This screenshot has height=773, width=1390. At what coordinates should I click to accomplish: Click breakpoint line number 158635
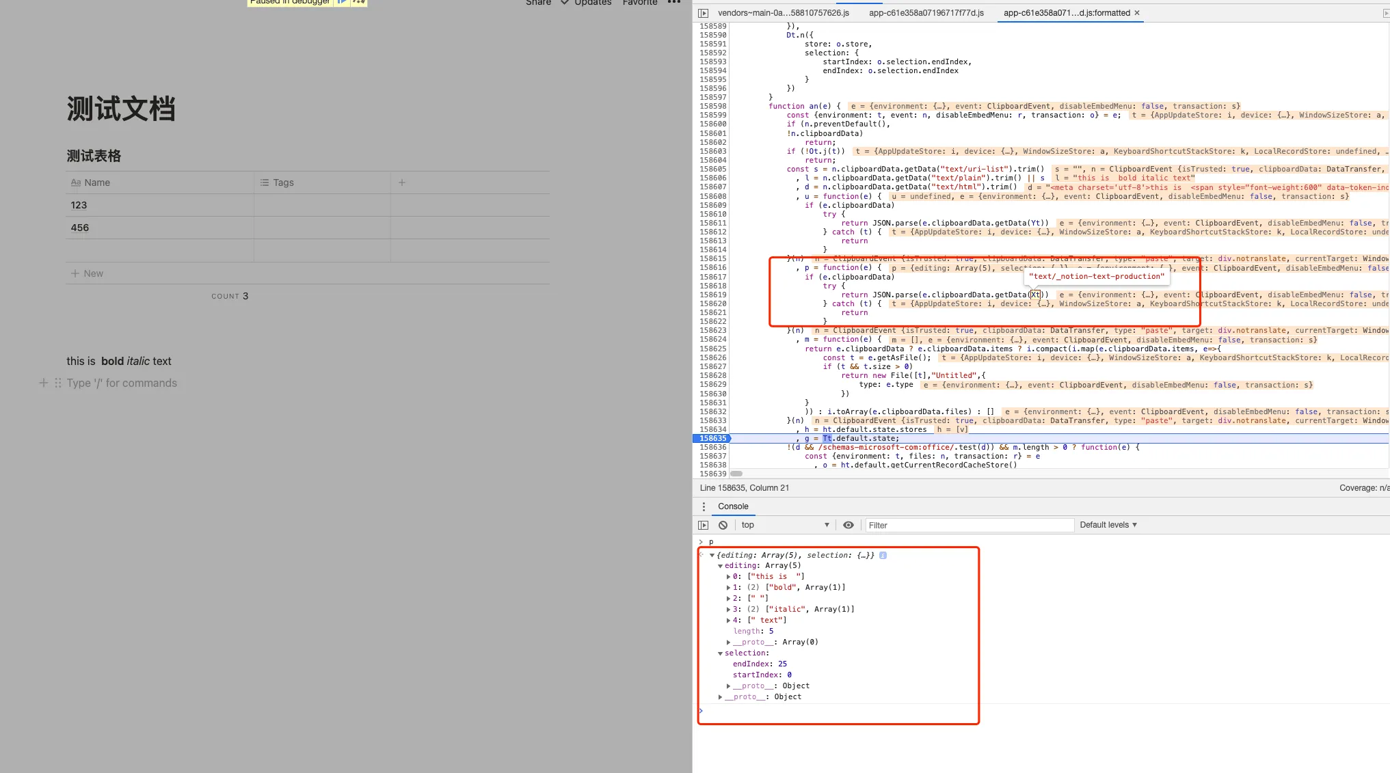(x=712, y=438)
